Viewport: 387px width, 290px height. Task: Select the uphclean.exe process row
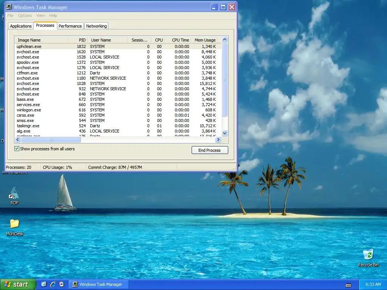[118, 46]
